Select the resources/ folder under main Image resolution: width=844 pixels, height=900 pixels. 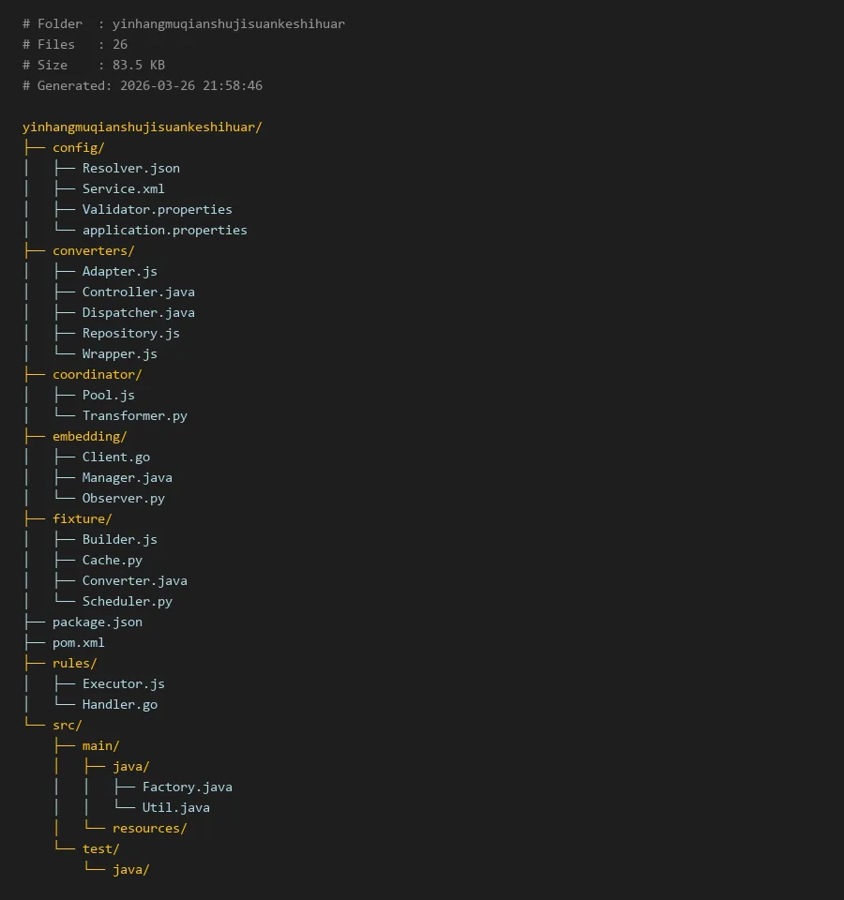point(149,828)
